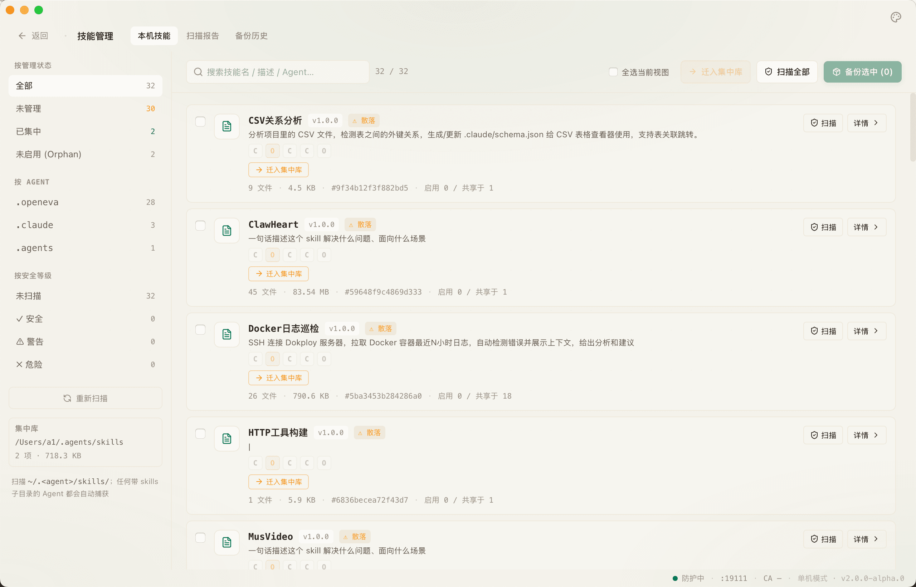Click 迁入集中库 under ClawHeart

coord(278,274)
